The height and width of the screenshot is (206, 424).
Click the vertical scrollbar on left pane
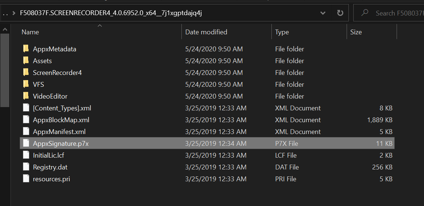click(x=5, y=70)
